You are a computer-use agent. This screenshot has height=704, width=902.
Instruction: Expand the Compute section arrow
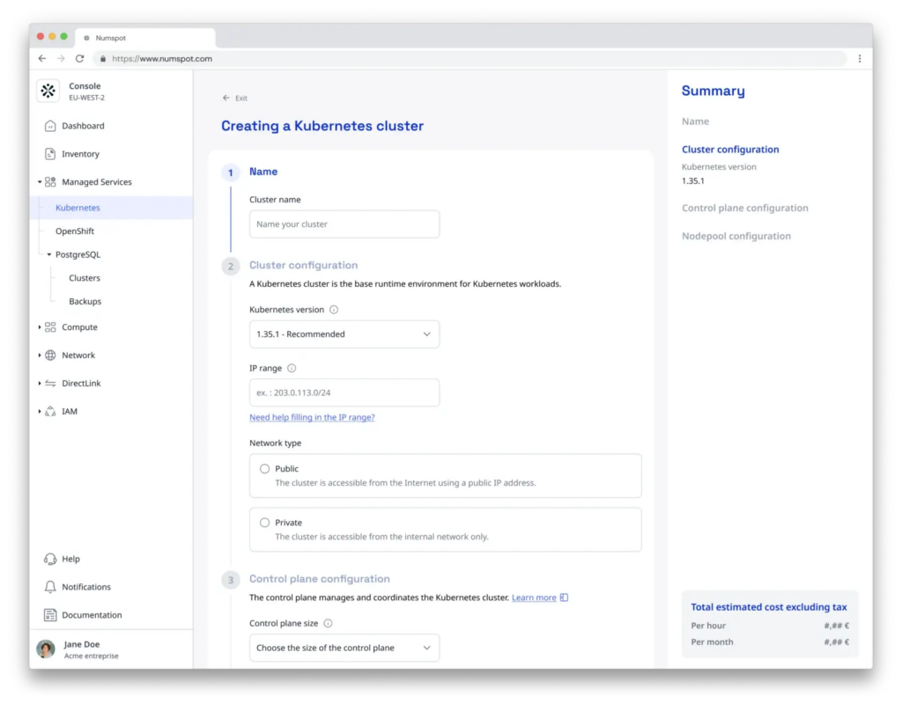[x=40, y=327]
